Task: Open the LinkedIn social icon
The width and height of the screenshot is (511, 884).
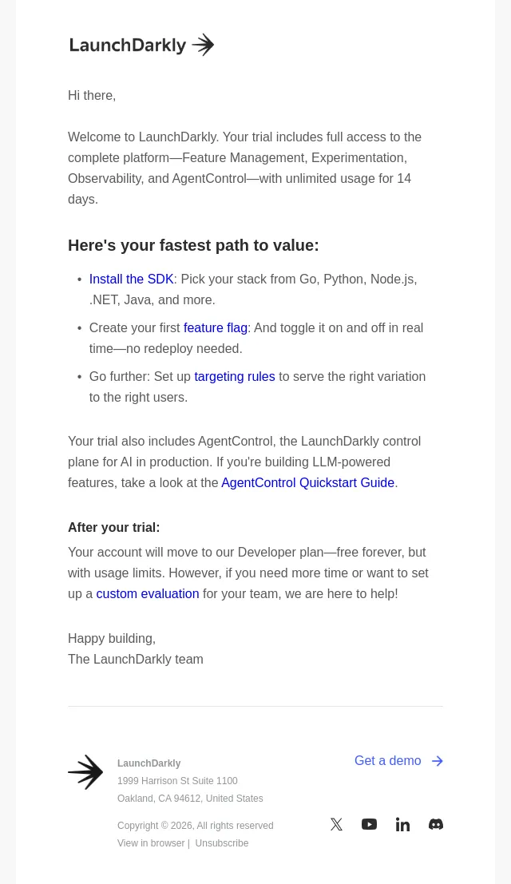Action: click(402, 824)
